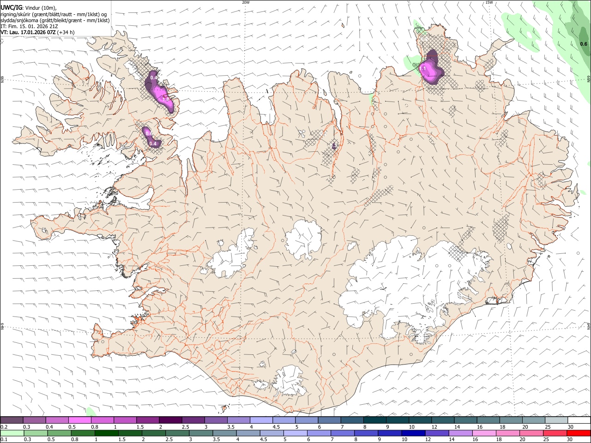Select the top-row legend swatch for 3
Viewport: 591px width, 443px height.
[216, 420]
